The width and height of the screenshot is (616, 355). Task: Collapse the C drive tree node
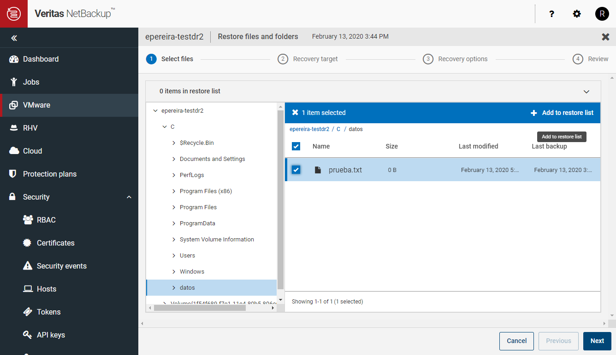165,127
